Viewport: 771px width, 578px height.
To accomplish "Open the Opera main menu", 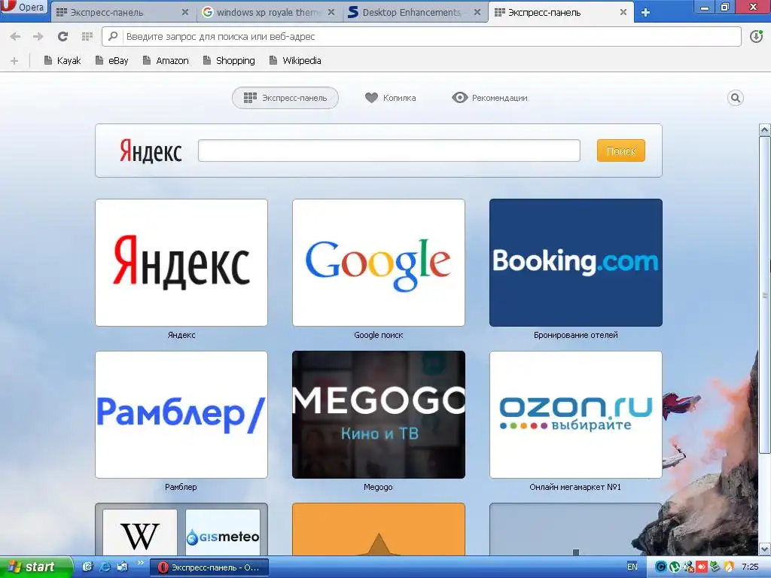I will [23, 7].
